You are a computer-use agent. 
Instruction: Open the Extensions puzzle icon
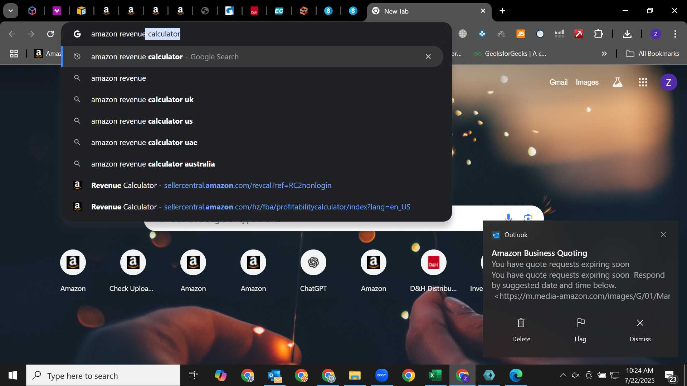[598, 34]
